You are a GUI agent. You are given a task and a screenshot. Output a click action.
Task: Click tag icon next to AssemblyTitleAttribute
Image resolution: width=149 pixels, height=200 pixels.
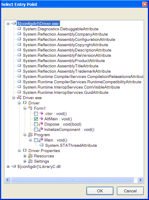click(x=19, y=66)
